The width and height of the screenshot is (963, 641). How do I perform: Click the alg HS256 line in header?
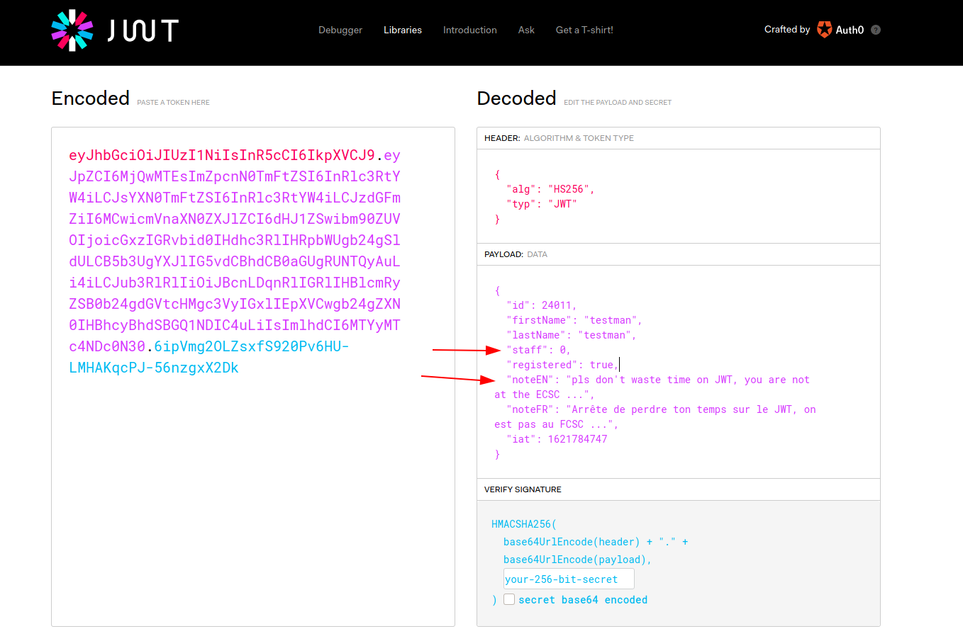click(550, 189)
